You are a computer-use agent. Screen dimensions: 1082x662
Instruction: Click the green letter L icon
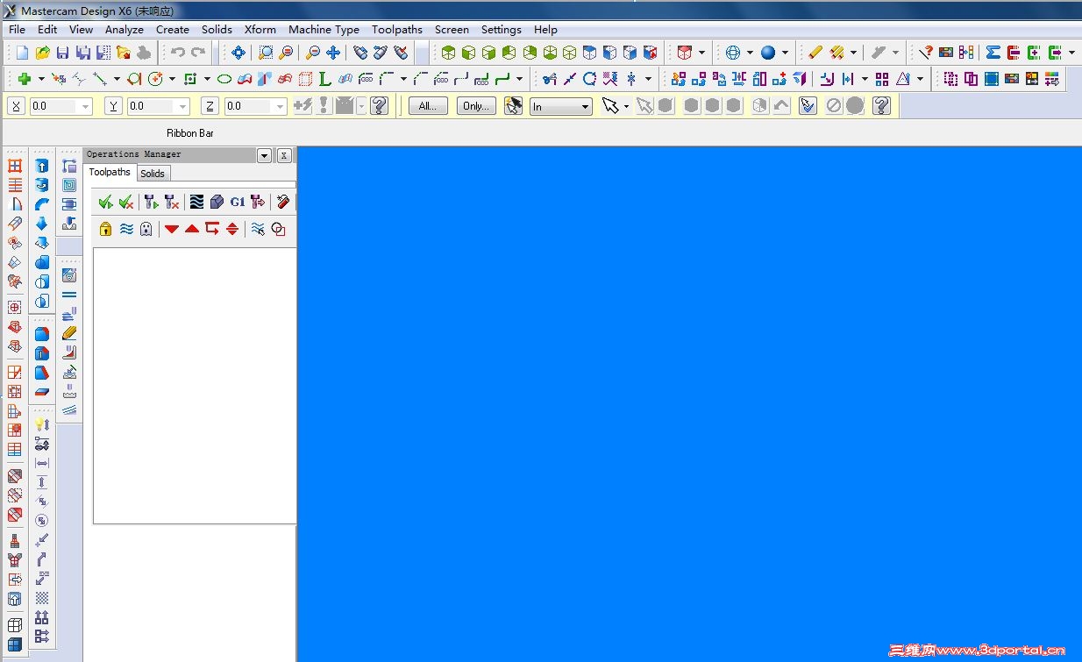point(324,79)
